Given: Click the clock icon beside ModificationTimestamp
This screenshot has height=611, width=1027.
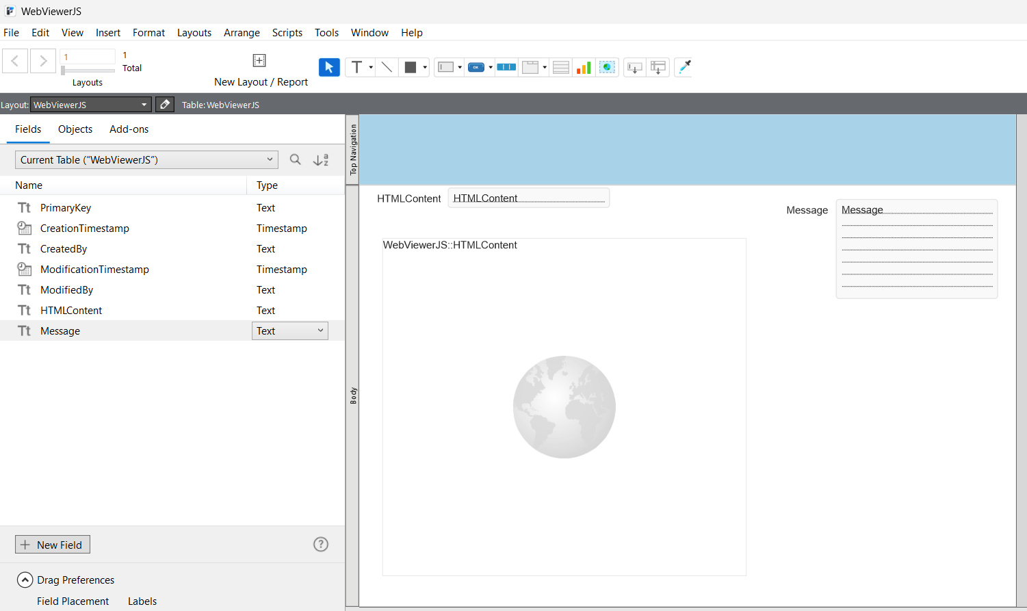Looking at the screenshot, I should [25, 269].
